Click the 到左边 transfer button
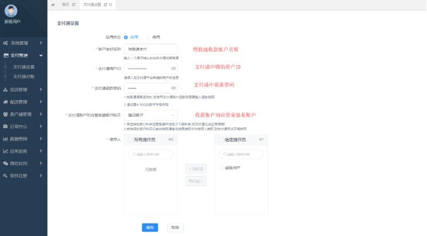Viewport: 427px width, 236px height. point(196,169)
